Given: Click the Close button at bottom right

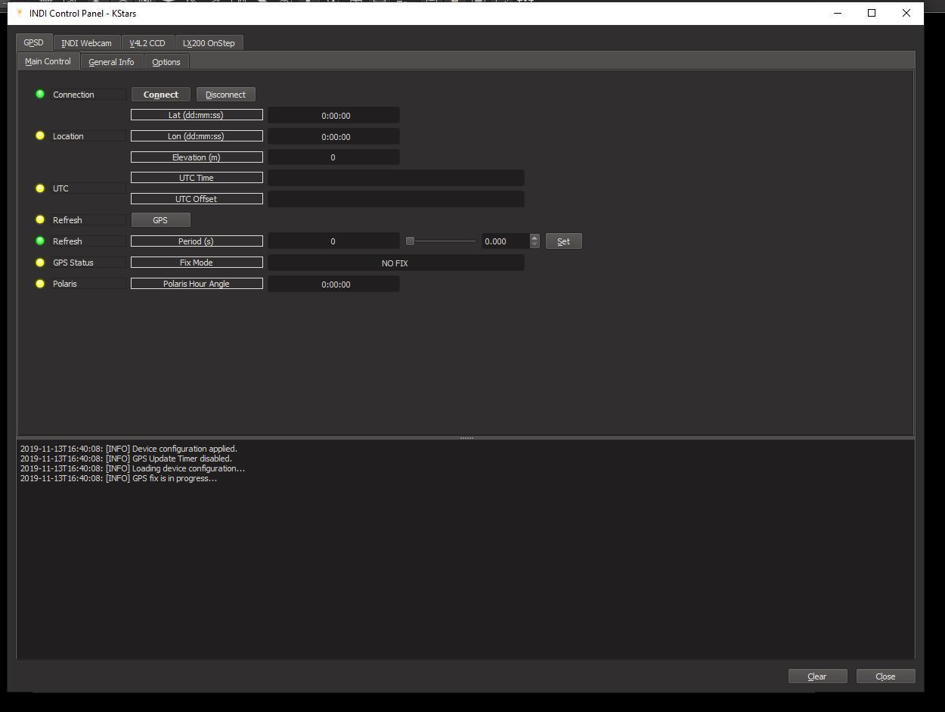Looking at the screenshot, I should tap(885, 676).
